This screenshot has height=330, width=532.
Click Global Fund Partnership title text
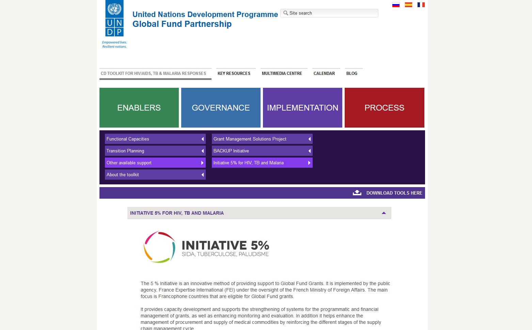point(182,24)
